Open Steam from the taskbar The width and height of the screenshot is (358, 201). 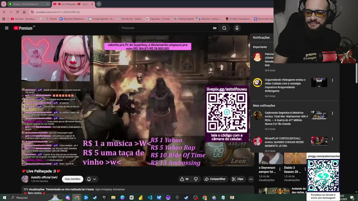[x=95, y=198]
